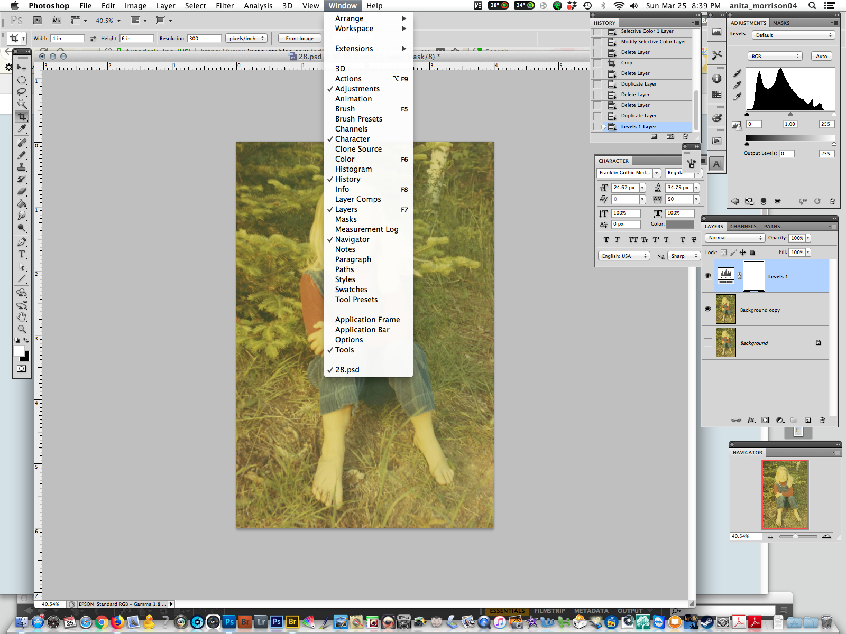Open the layer Opacity dropdown arrow
846x634 pixels.
(808, 238)
